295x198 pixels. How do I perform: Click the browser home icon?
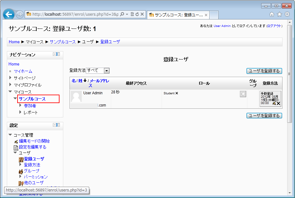pos(272,14)
